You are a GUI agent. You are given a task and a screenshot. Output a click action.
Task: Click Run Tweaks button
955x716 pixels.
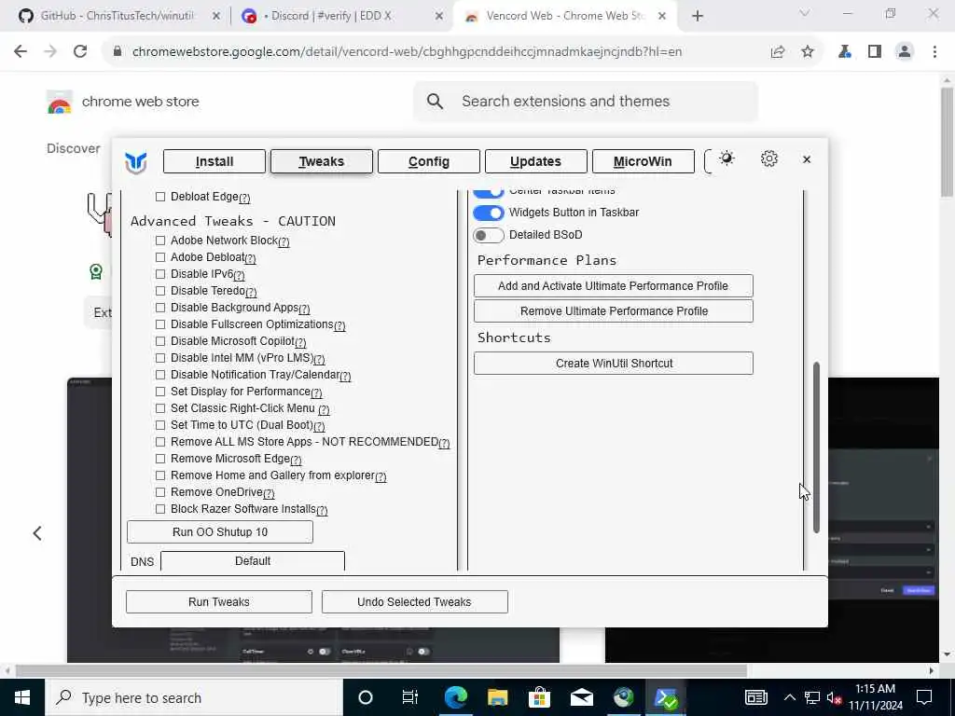tap(219, 602)
